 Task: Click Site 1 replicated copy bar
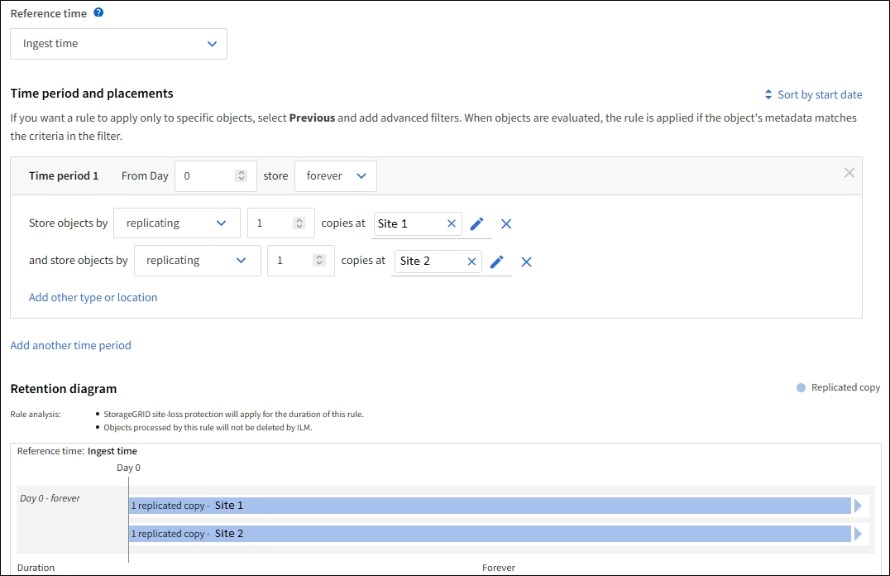point(490,506)
